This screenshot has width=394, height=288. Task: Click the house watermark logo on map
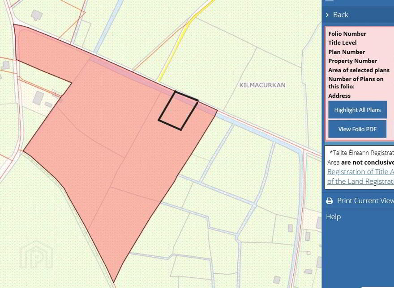click(x=36, y=255)
